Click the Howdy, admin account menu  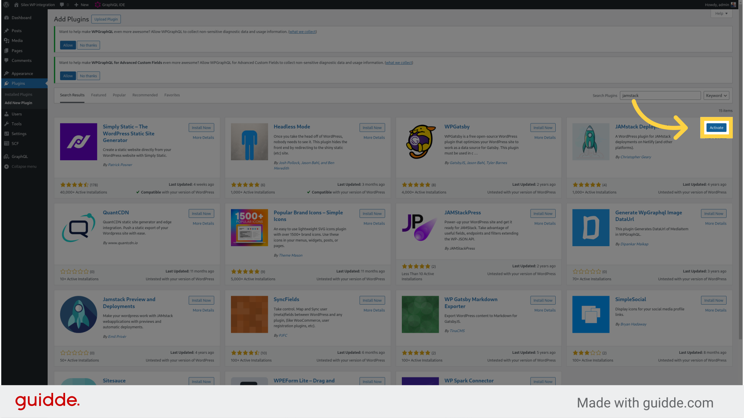[x=720, y=5]
